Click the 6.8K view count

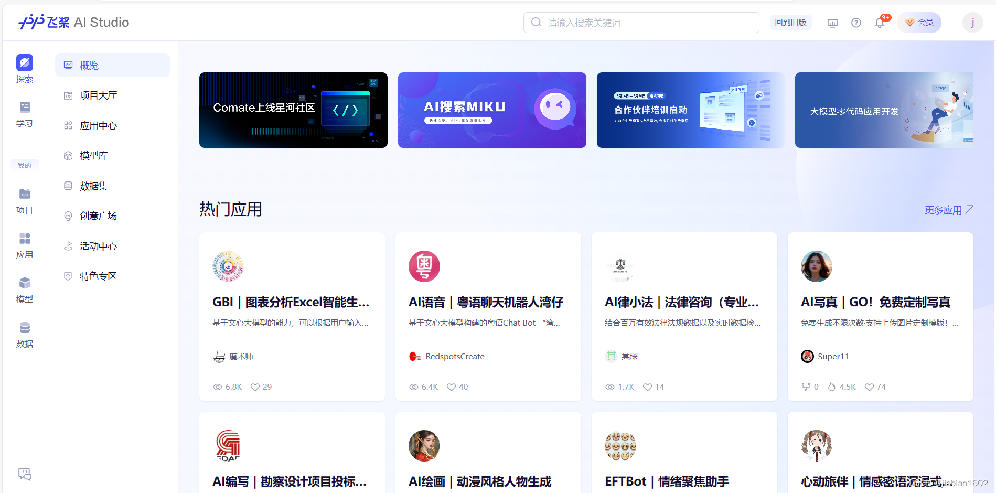pyautogui.click(x=228, y=387)
